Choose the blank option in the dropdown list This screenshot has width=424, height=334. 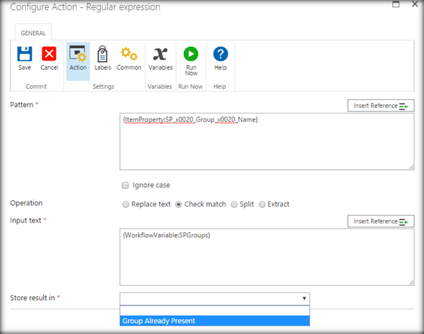pos(215,311)
